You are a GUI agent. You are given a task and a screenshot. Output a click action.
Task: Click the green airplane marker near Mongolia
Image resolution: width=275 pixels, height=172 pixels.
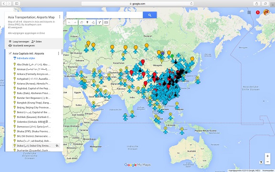click(172, 56)
